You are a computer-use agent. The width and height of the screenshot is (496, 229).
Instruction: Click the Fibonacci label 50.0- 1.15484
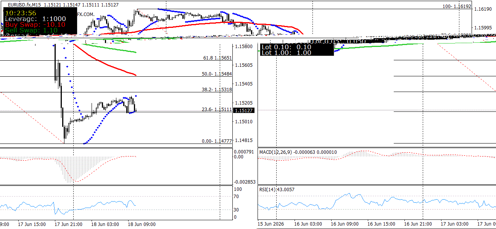pyautogui.click(x=217, y=74)
